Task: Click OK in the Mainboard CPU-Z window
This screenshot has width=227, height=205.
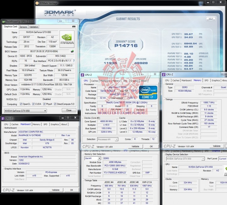Action: [x=72, y=190]
